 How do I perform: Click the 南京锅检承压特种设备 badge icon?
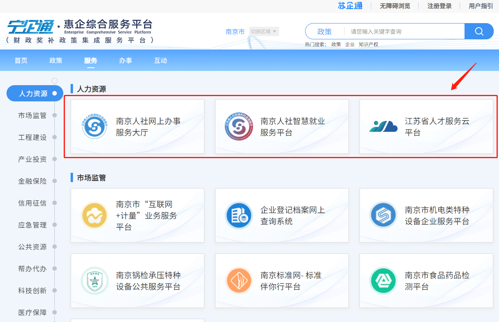coord(95,281)
